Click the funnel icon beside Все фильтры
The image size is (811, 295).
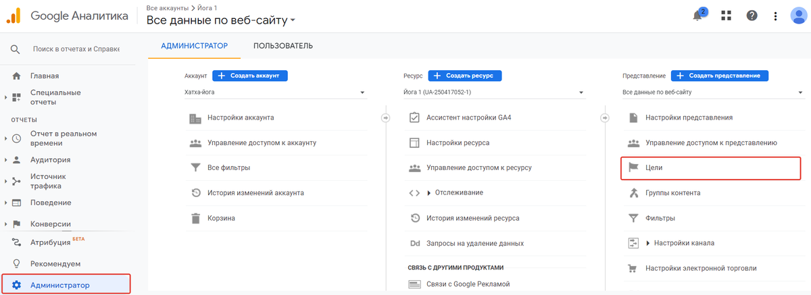pos(195,168)
